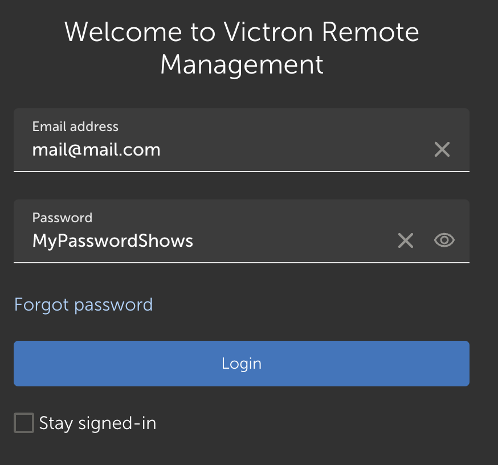Image resolution: width=498 pixels, height=465 pixels.
Task: Click the 'Stay signed-in' label text
Action: (97, 423)
